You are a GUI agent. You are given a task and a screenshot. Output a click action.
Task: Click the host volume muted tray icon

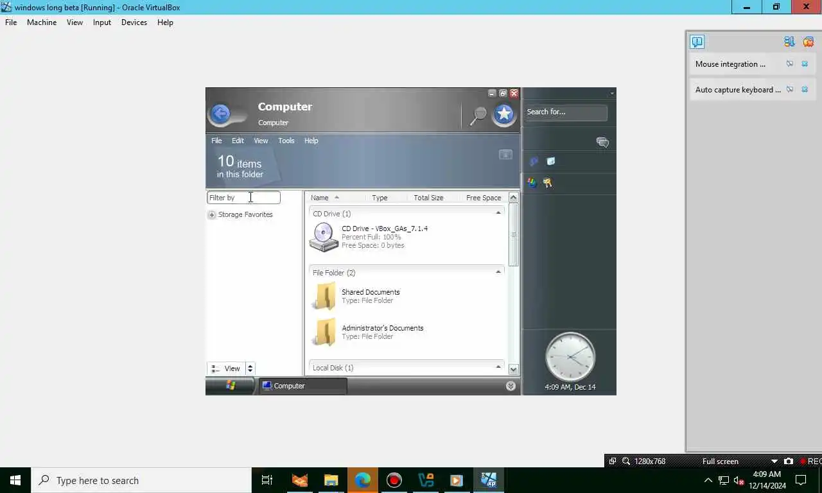pyautogui.click(x=739, y=480)
